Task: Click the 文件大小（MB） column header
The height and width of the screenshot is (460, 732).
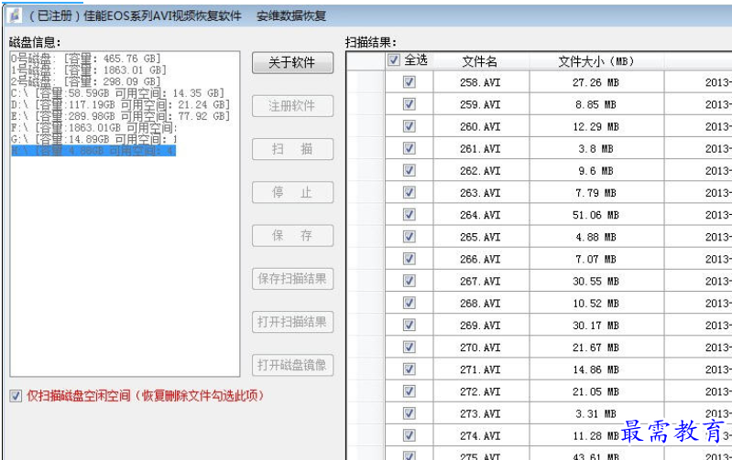Action: (596, 61)
